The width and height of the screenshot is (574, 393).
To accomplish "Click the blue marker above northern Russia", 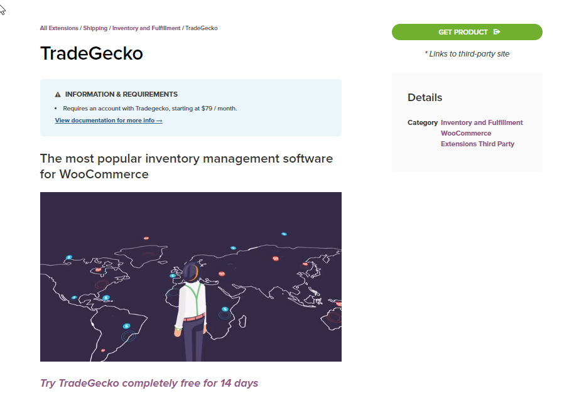I will (284, 234).
